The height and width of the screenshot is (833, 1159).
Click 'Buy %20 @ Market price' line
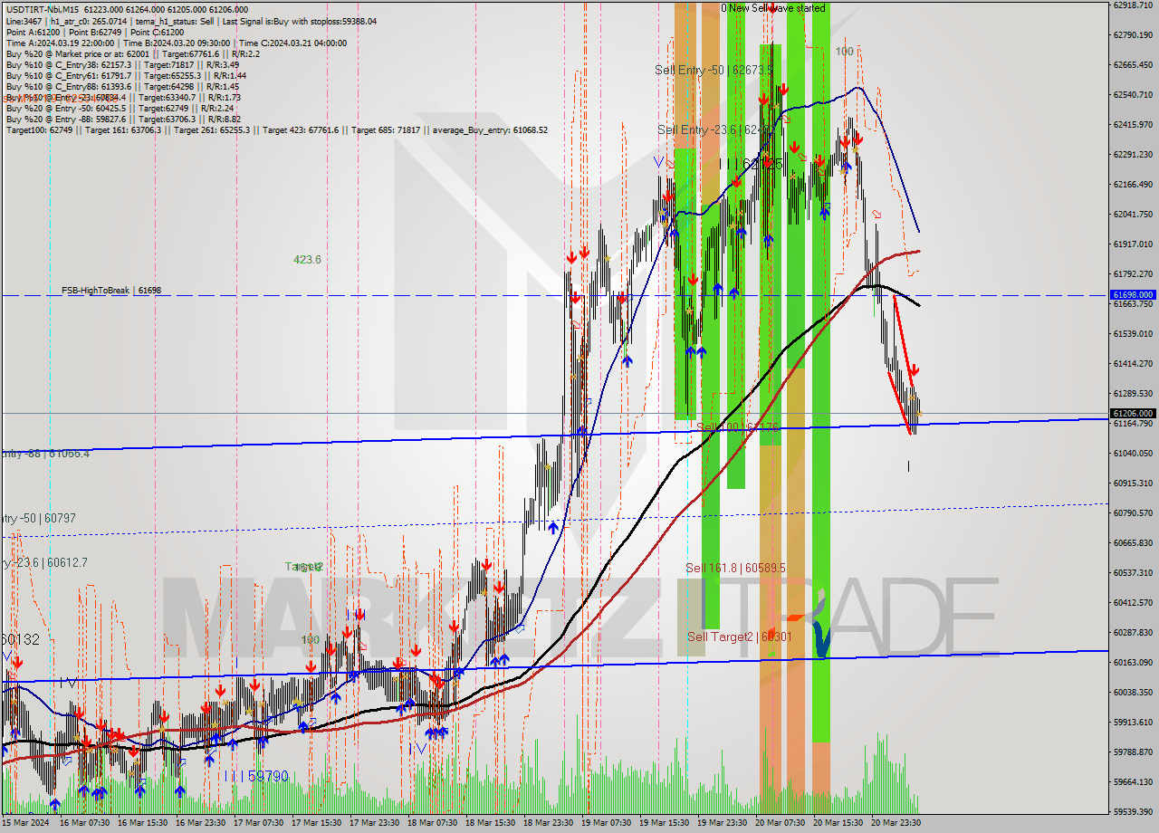pos(132,53)
